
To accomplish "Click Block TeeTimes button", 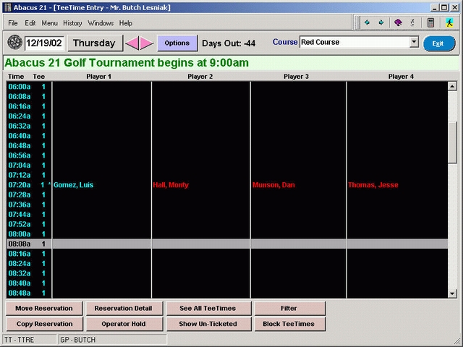I will pyautogui.click(x=289, y=324).
